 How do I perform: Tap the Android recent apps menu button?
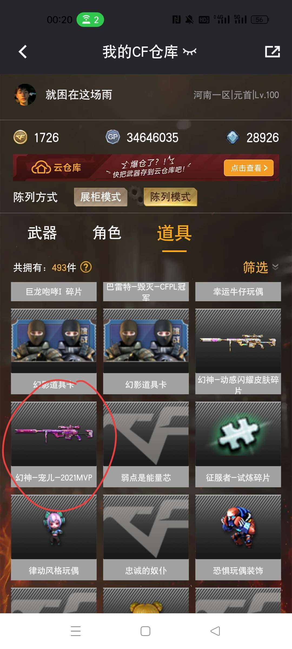click(x=76, y=631)
